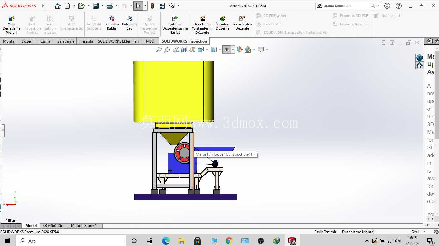Click the Previous View icon

[176, 50]
